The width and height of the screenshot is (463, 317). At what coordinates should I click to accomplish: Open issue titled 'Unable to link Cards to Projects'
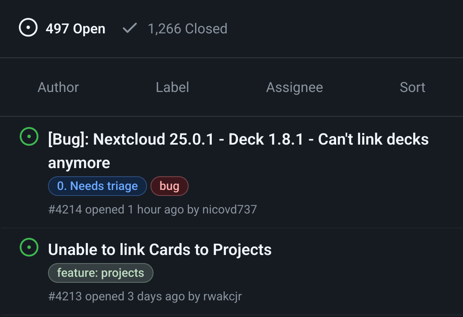coord(160,249)
